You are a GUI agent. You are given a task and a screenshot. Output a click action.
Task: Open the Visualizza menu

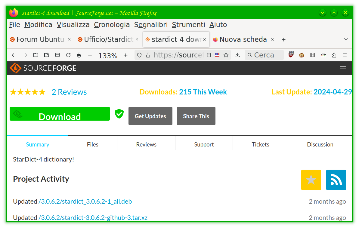click(73, 25)
